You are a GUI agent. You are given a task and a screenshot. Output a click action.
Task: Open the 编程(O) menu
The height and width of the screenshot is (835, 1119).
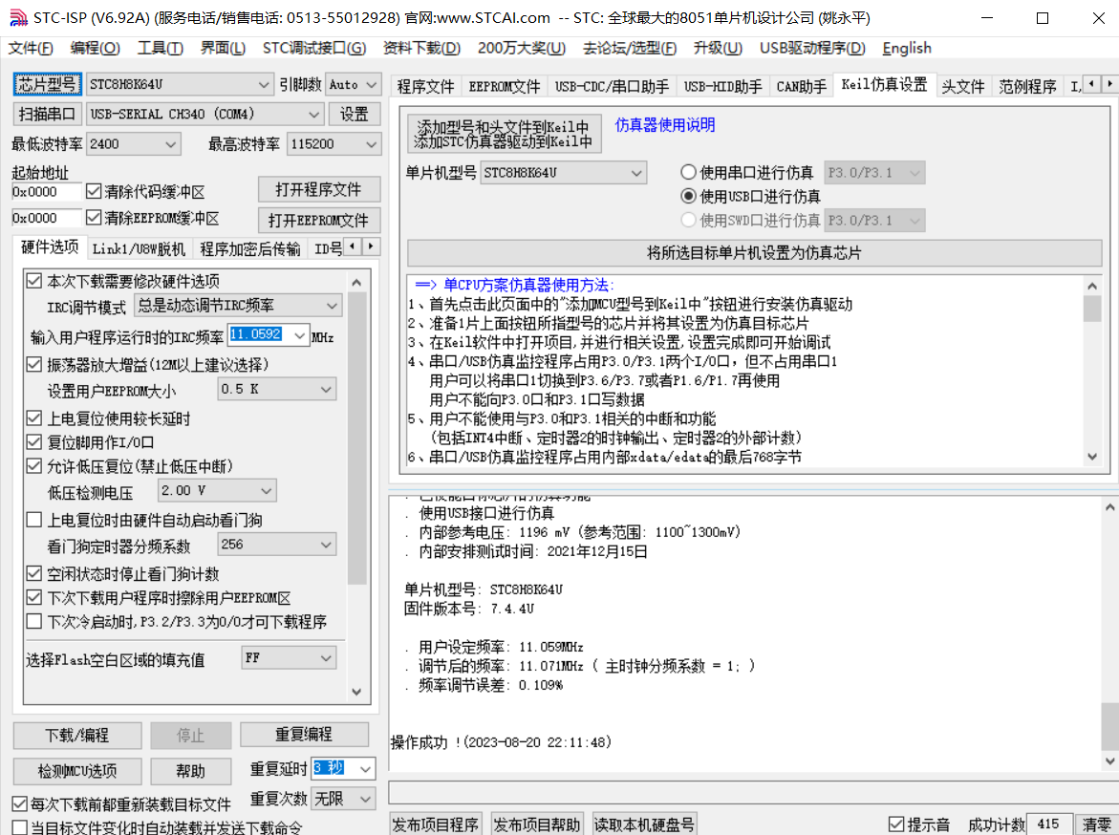click(95, 48)
